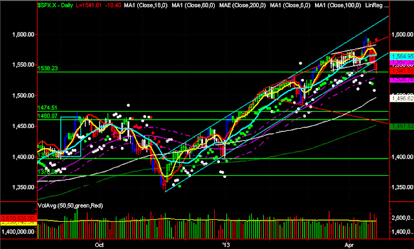The height and width of the screenshot is (249, 414).
Task: Select the MA1 (Close,100,0) indicator label
Action: click(338, 5)
